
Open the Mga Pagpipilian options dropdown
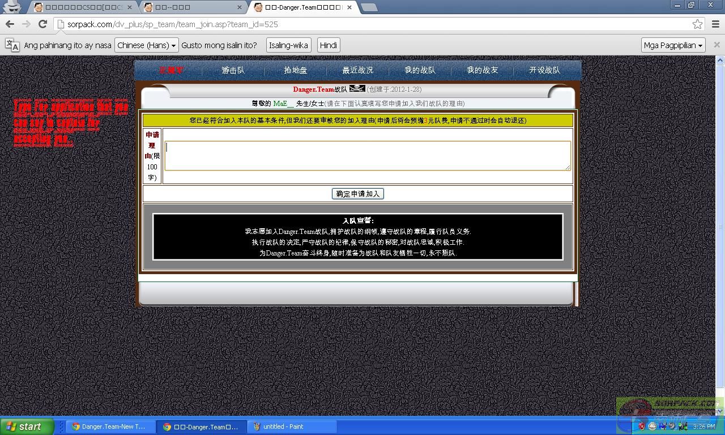point(673,45)
